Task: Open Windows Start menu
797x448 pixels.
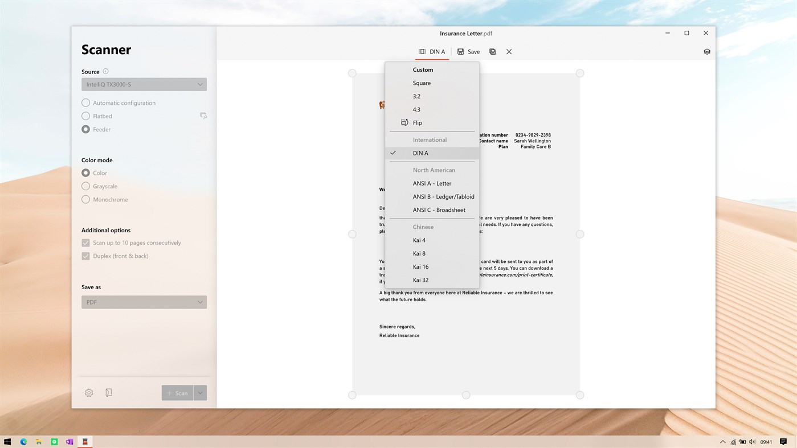Action: [x=8, y=442]
